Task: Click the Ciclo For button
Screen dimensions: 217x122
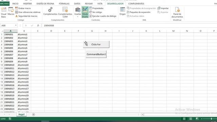Action: 96,44
